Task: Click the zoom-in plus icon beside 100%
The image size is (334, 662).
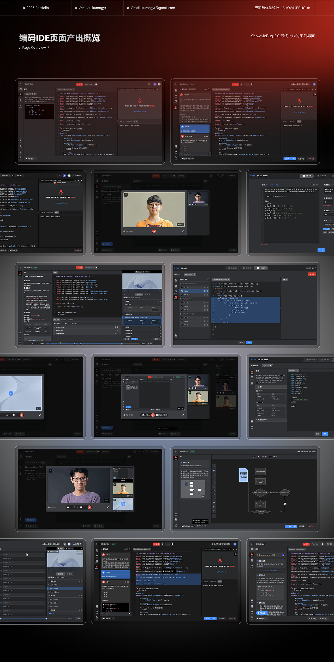Action: click(x=259, y=457)
